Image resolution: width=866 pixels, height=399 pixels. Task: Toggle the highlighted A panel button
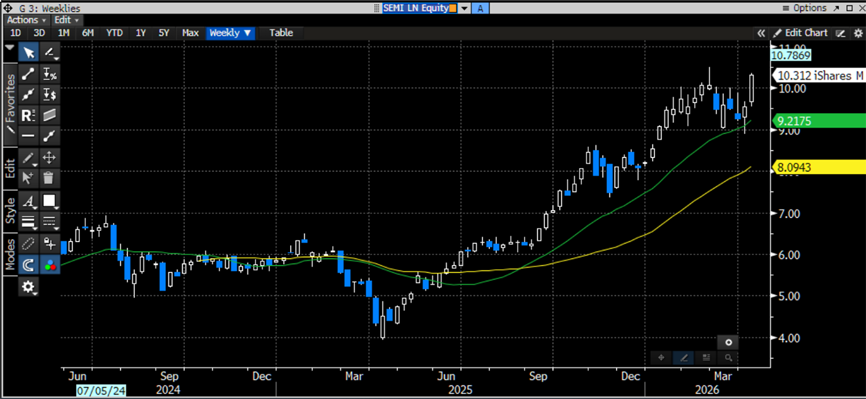(481, 8)
